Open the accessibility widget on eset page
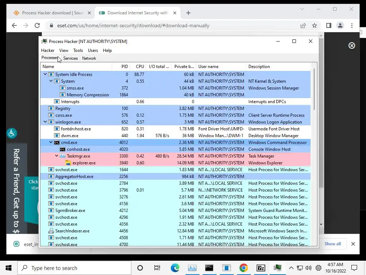366x275 pixels. pos(12,133)
